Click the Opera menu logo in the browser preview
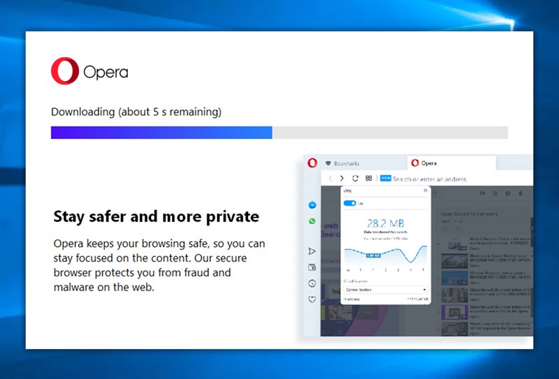The height and width of the screenshot is (379, 559). pos(312,163)
